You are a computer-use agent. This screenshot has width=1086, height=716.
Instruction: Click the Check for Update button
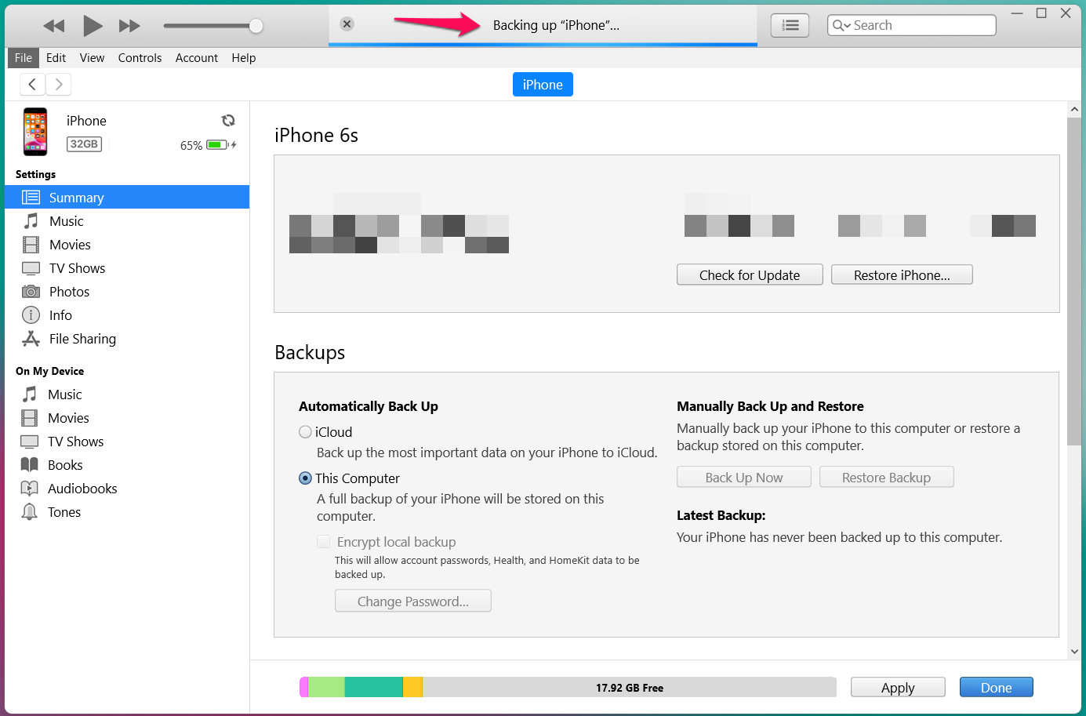pyautogui.click(x=749, y=275)
